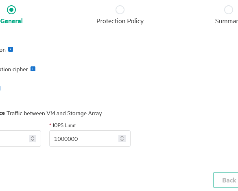Screen dimensions: 238x191
Task: Click the Back button
Action: 226,180
